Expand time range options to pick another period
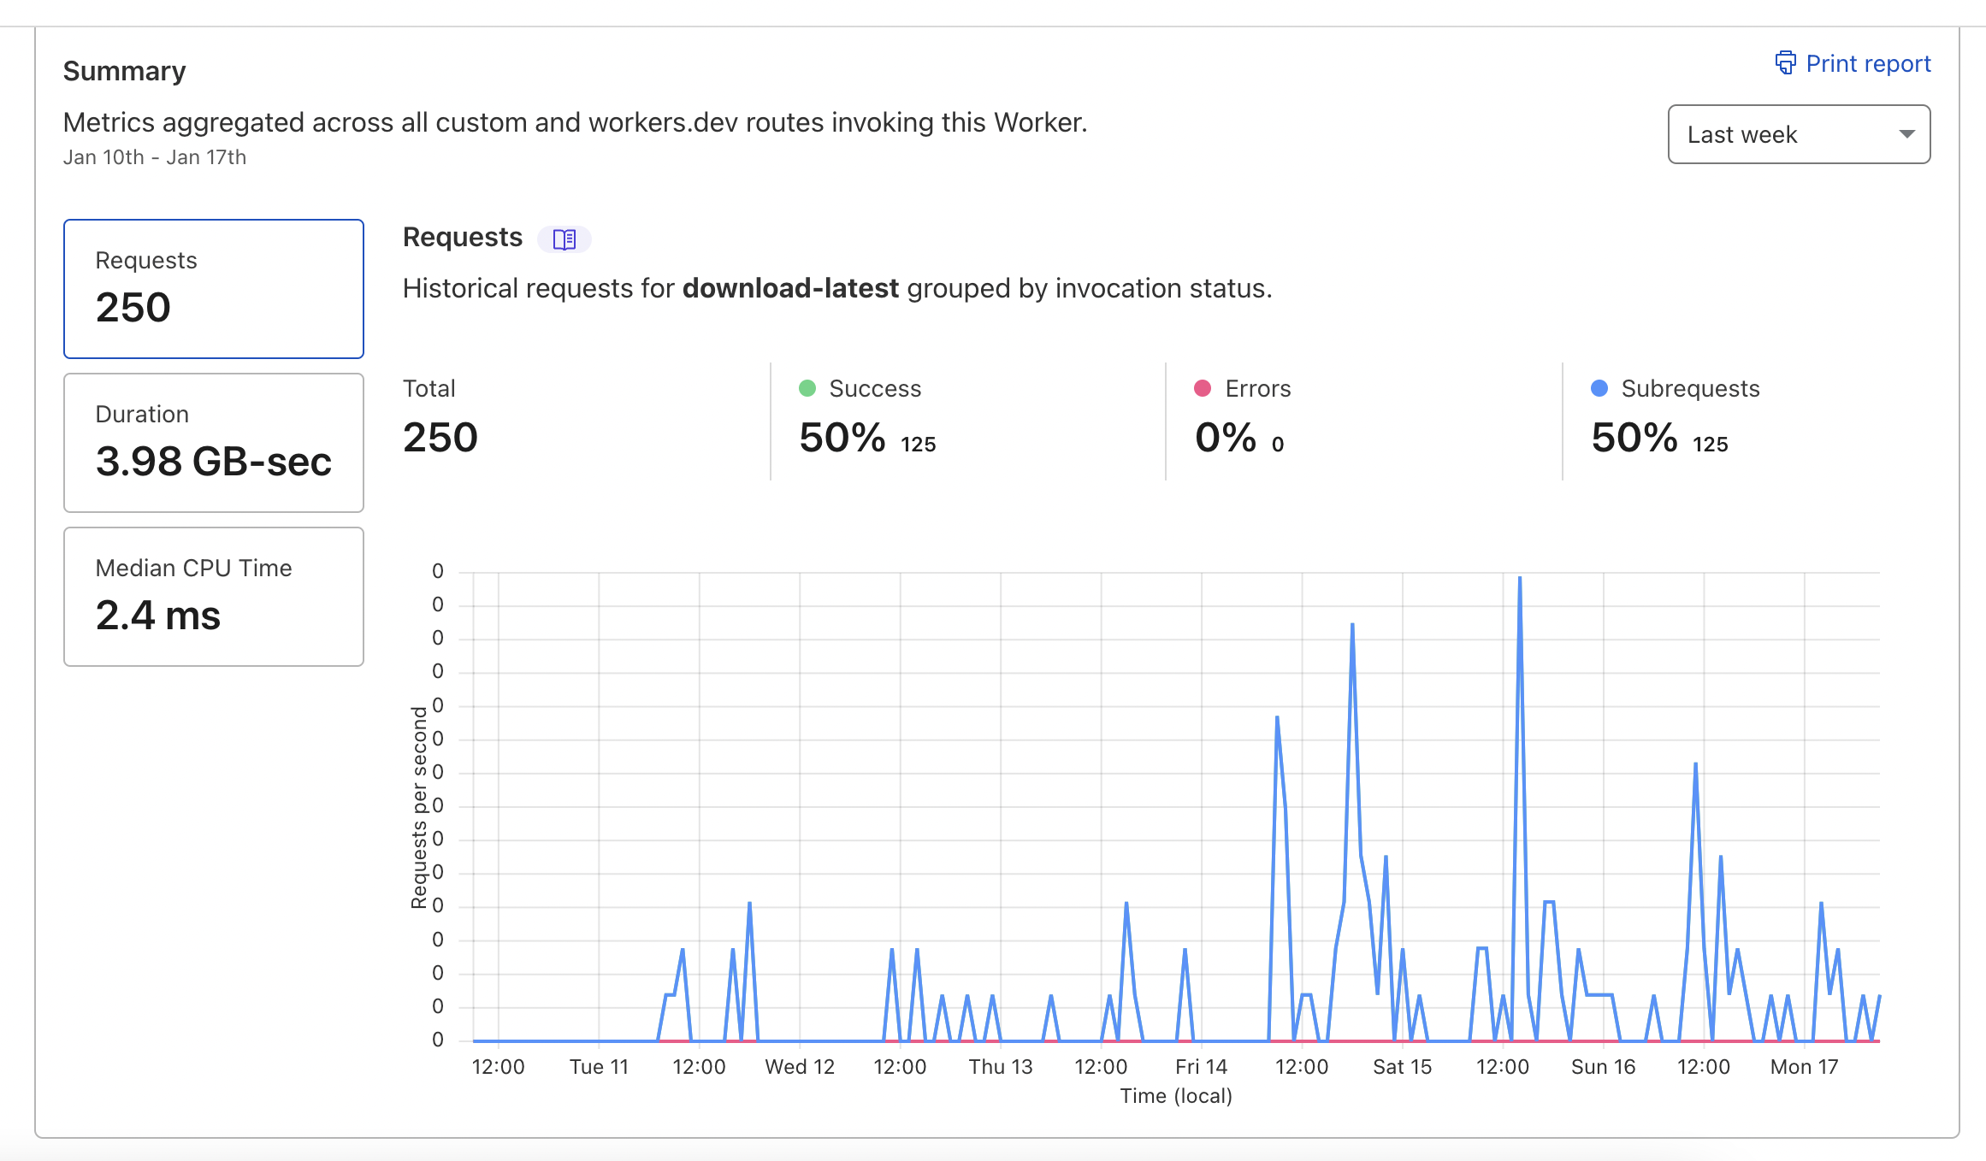Viewport: 1986px width, 1161px height. pyautogui.click(x=1798, y=134)
